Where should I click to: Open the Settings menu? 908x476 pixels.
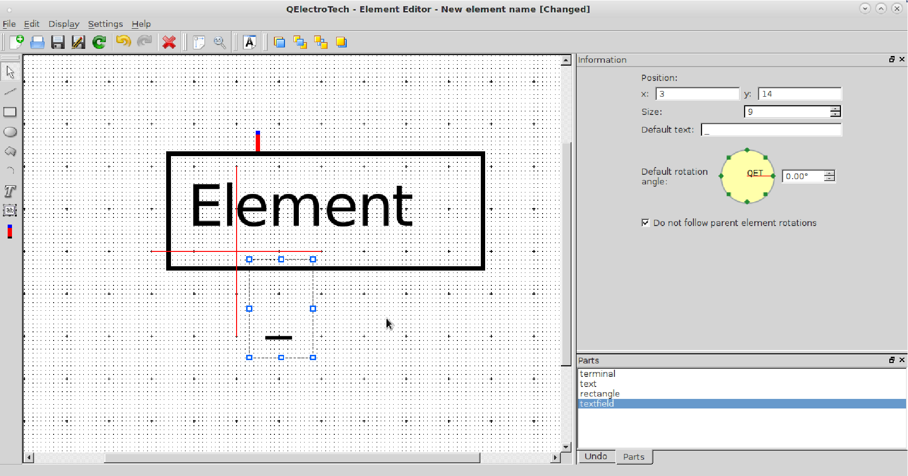[105, 24]
